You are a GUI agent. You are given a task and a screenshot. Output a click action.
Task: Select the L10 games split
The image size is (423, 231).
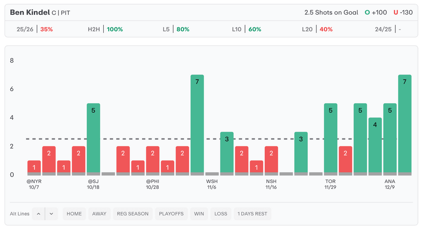[x=247, y=29]
